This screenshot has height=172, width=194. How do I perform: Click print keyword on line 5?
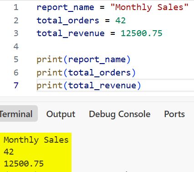click(50, 59)
